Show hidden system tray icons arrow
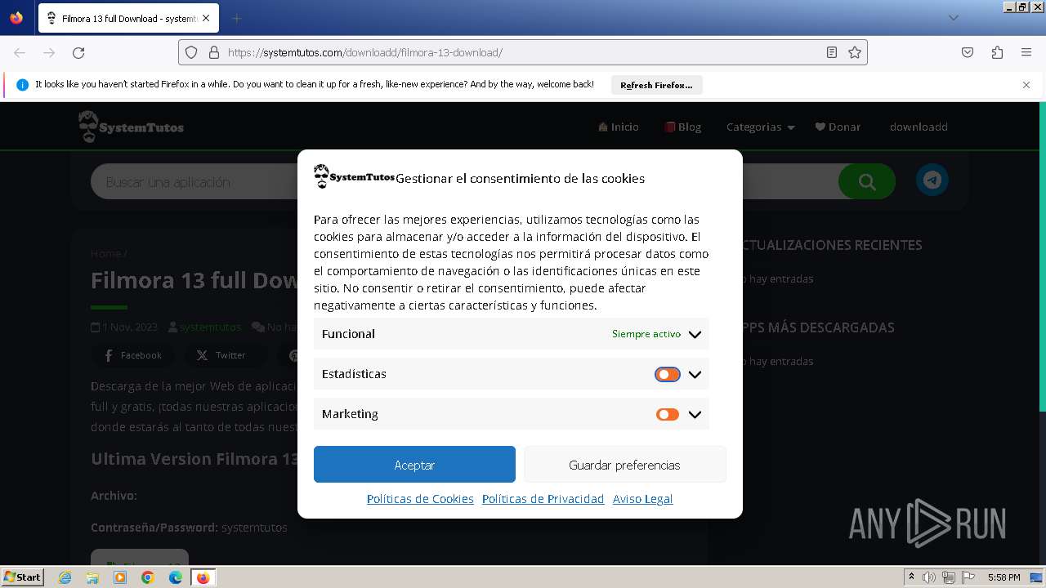This screenshot has height=588, width=1046. (912, 577)
